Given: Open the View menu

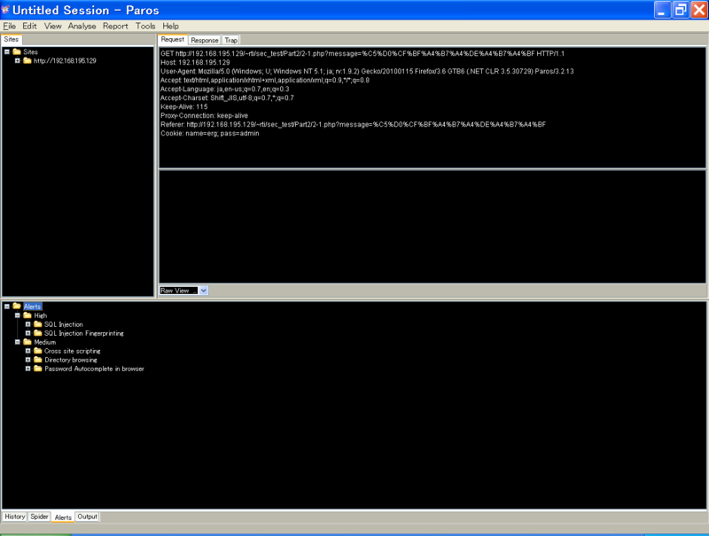Looking at the screenshot, I should [52, 27].
